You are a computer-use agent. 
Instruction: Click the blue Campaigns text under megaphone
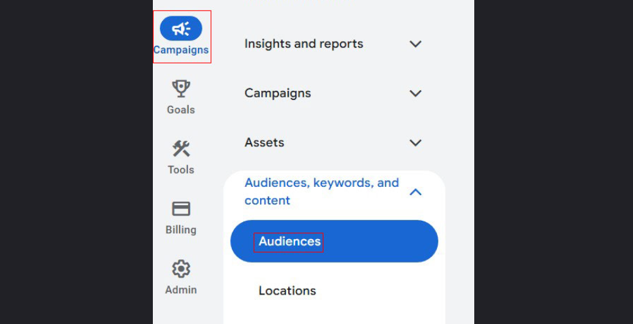pos(181,50)
